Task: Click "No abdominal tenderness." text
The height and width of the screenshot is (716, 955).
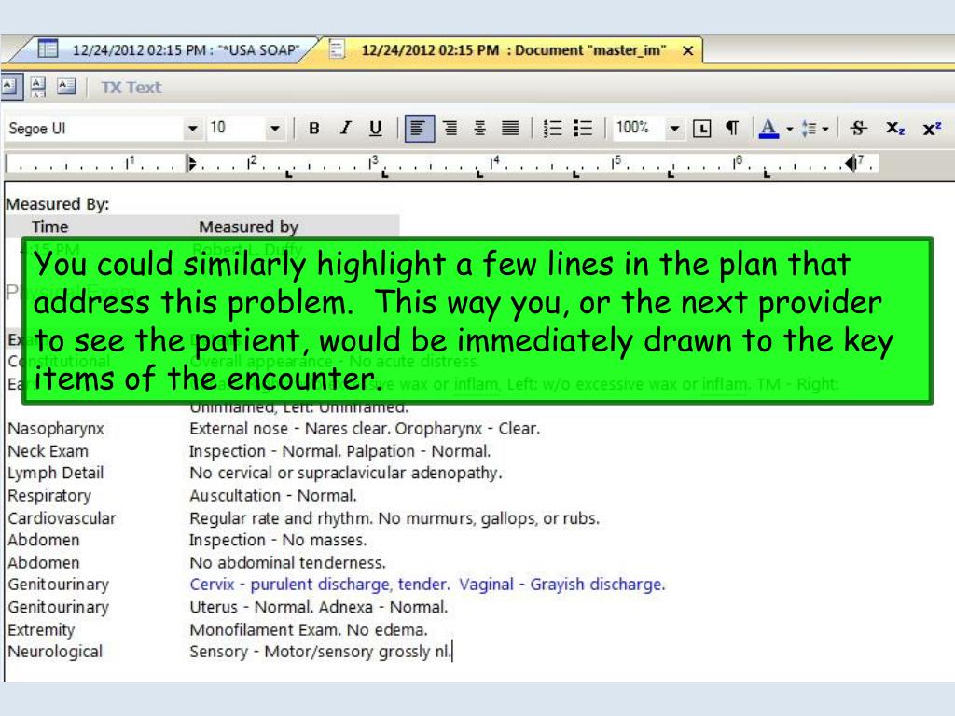Action: [287, 562]
